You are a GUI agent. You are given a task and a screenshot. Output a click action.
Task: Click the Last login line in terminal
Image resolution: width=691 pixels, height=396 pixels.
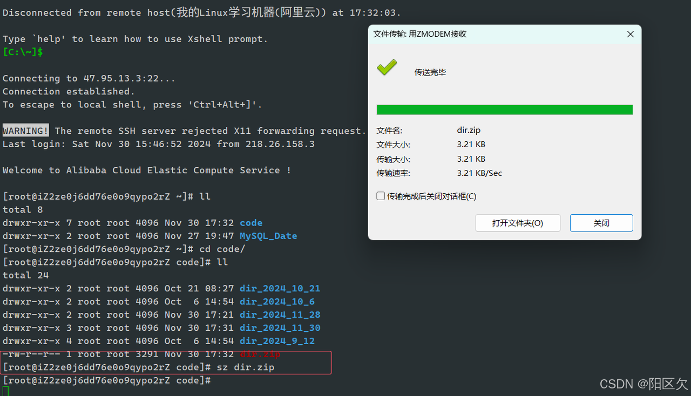[x=159, y=144]
